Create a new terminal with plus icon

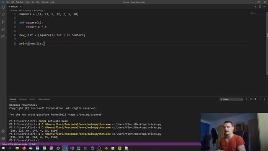click(247, 99)
